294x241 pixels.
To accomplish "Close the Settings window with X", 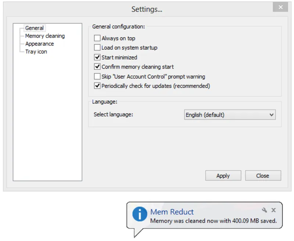I will pos(280,7).
